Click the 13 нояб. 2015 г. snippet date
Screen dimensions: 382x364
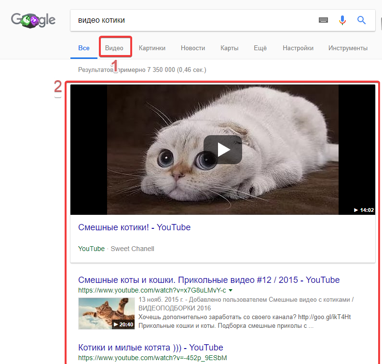(x=161, y=300)
